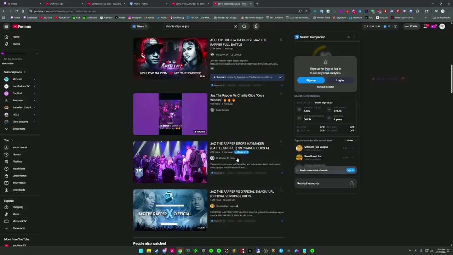Switch to the Twitch browser tab

[x=21, y=4]
